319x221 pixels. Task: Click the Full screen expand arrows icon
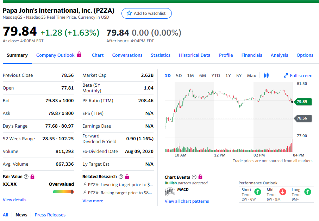coord(286,76)
